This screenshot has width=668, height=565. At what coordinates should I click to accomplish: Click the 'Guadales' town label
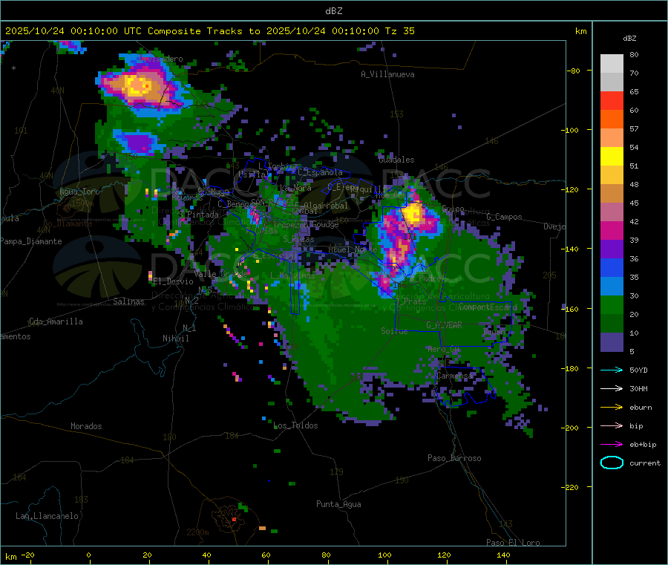(x=396, y=160)
